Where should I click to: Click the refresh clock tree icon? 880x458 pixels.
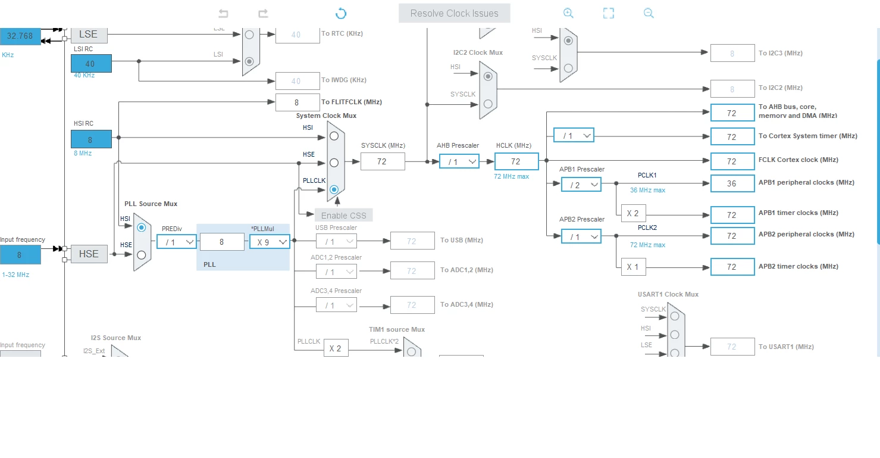(341, 13)
